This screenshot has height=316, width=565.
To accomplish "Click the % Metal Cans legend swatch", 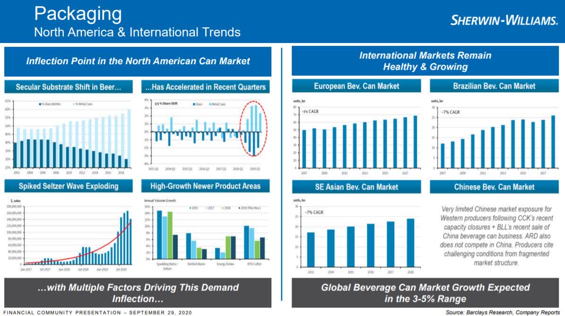I will coord(75,103).
